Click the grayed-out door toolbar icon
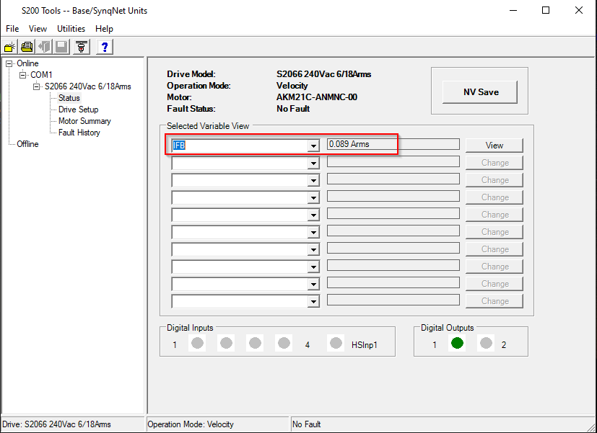Image resolution: width=597 pixels, height=433 pixels. coord(45,47)
